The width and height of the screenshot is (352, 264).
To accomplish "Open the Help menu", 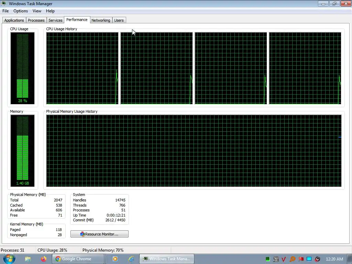I will point(50,11).
